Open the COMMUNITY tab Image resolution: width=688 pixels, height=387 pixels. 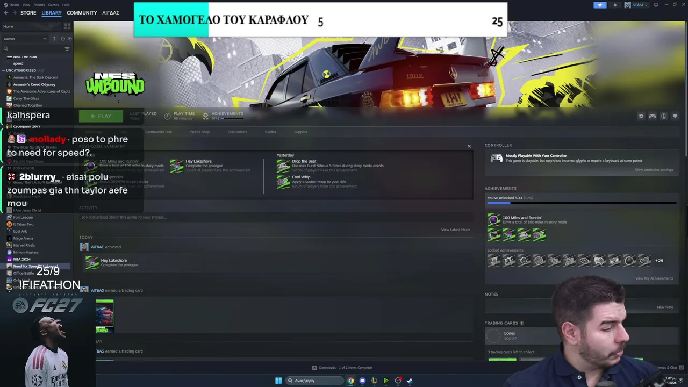[82, 13]
